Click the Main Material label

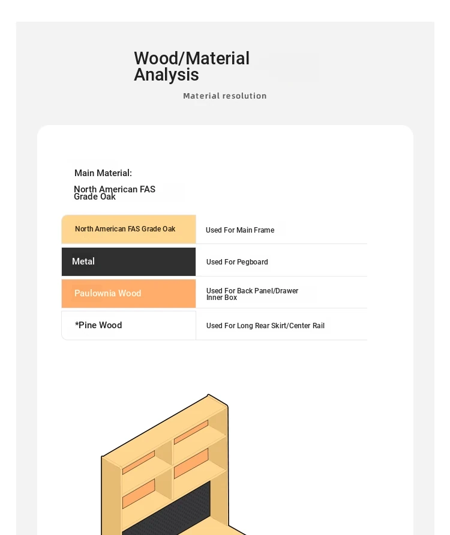pos(103,173)
